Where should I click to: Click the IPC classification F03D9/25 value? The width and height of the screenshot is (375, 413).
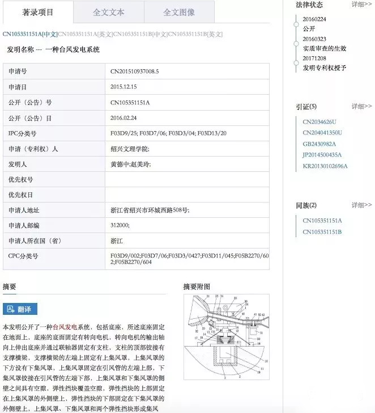[x=123, y=133]
